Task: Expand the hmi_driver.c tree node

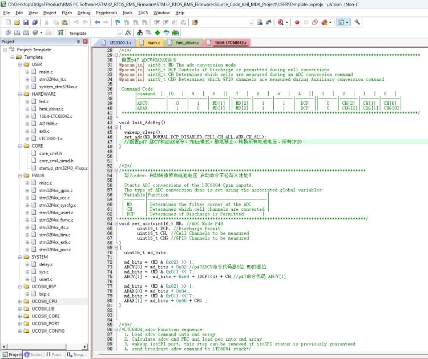Action: point(27,109)
